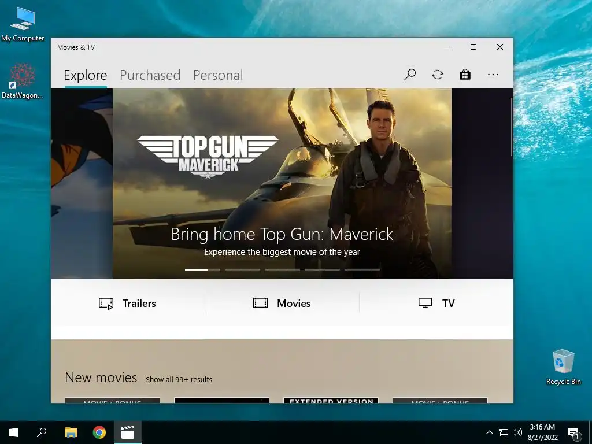Click the Trailers film-play icon
This screenshot has height=444, width=592.
106,303
